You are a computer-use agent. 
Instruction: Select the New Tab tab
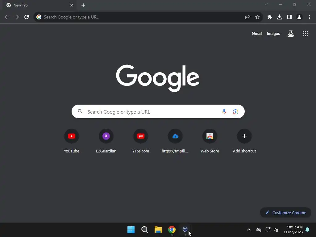(x=39, y=5)
